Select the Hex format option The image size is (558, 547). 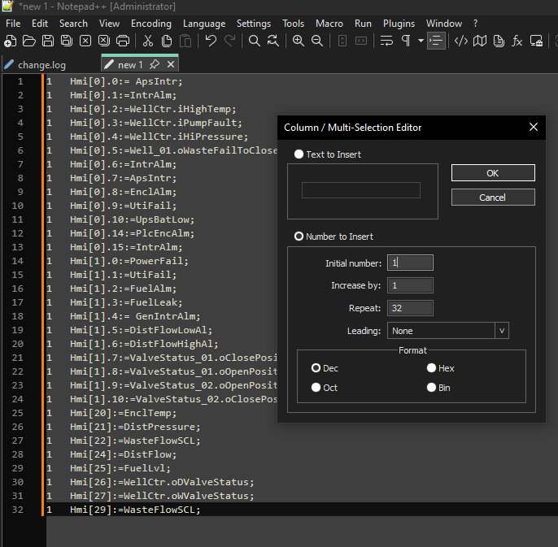[432, 368]
